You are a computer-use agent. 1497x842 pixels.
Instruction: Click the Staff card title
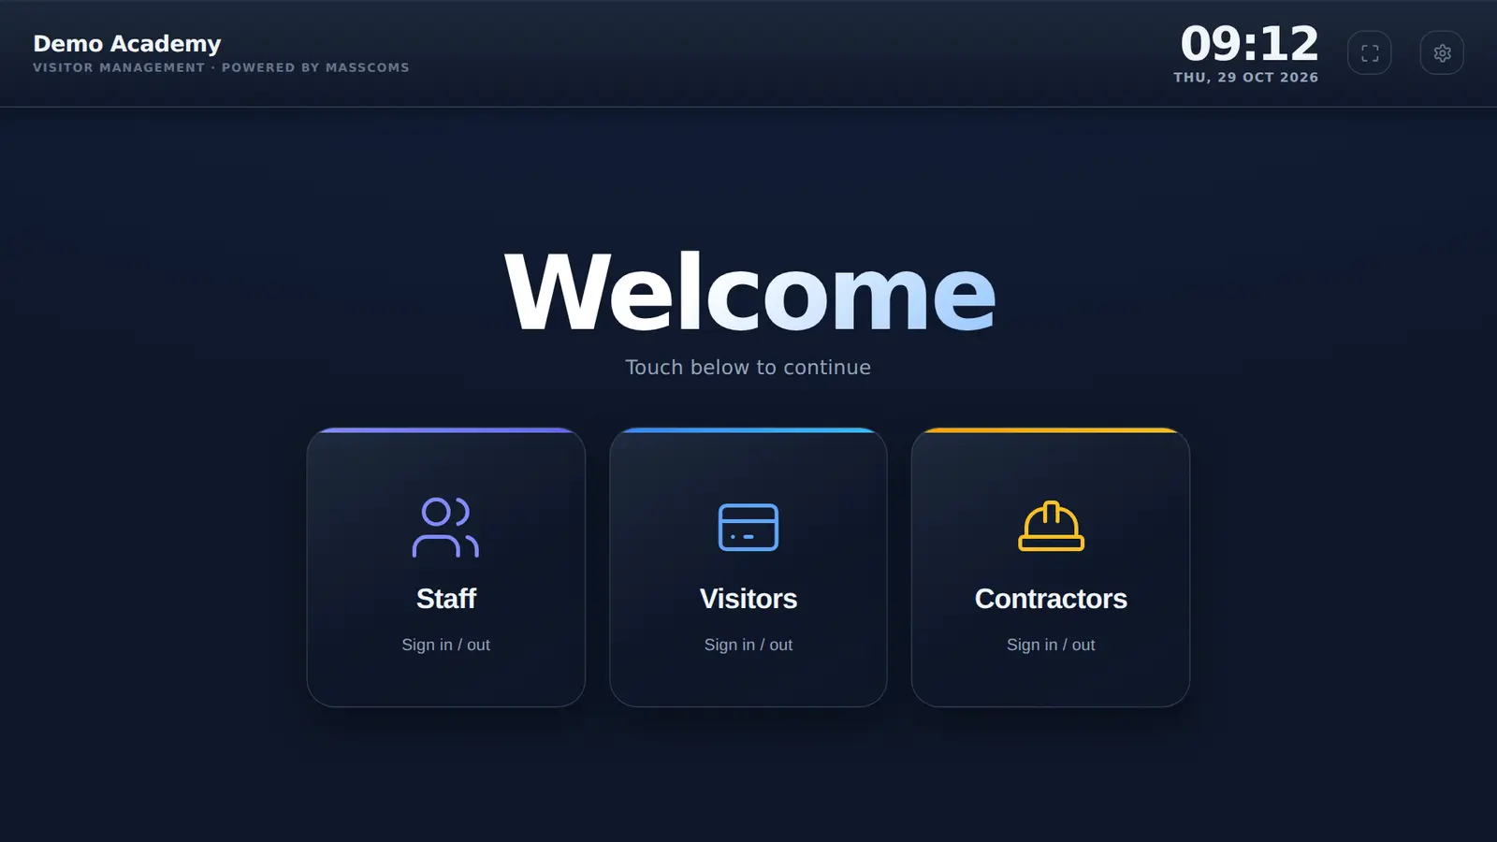(x=446, y=599)
